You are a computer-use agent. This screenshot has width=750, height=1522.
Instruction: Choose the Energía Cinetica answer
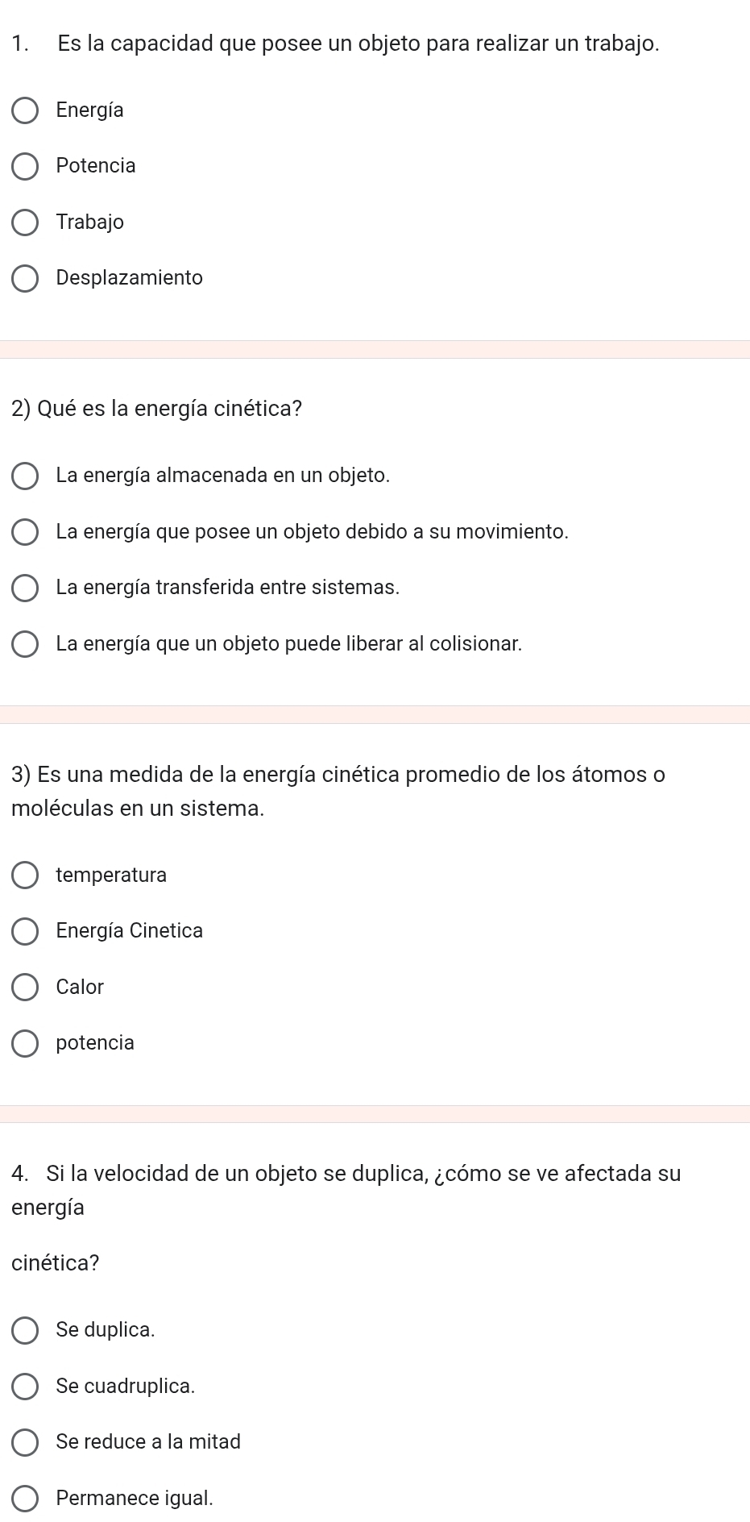coord(25,931)
